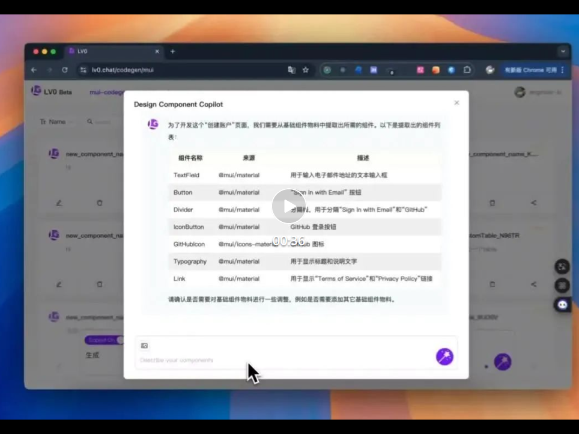579x434 pixels.
Task: Open Chrome's three-dot menu
Action: 562,70
